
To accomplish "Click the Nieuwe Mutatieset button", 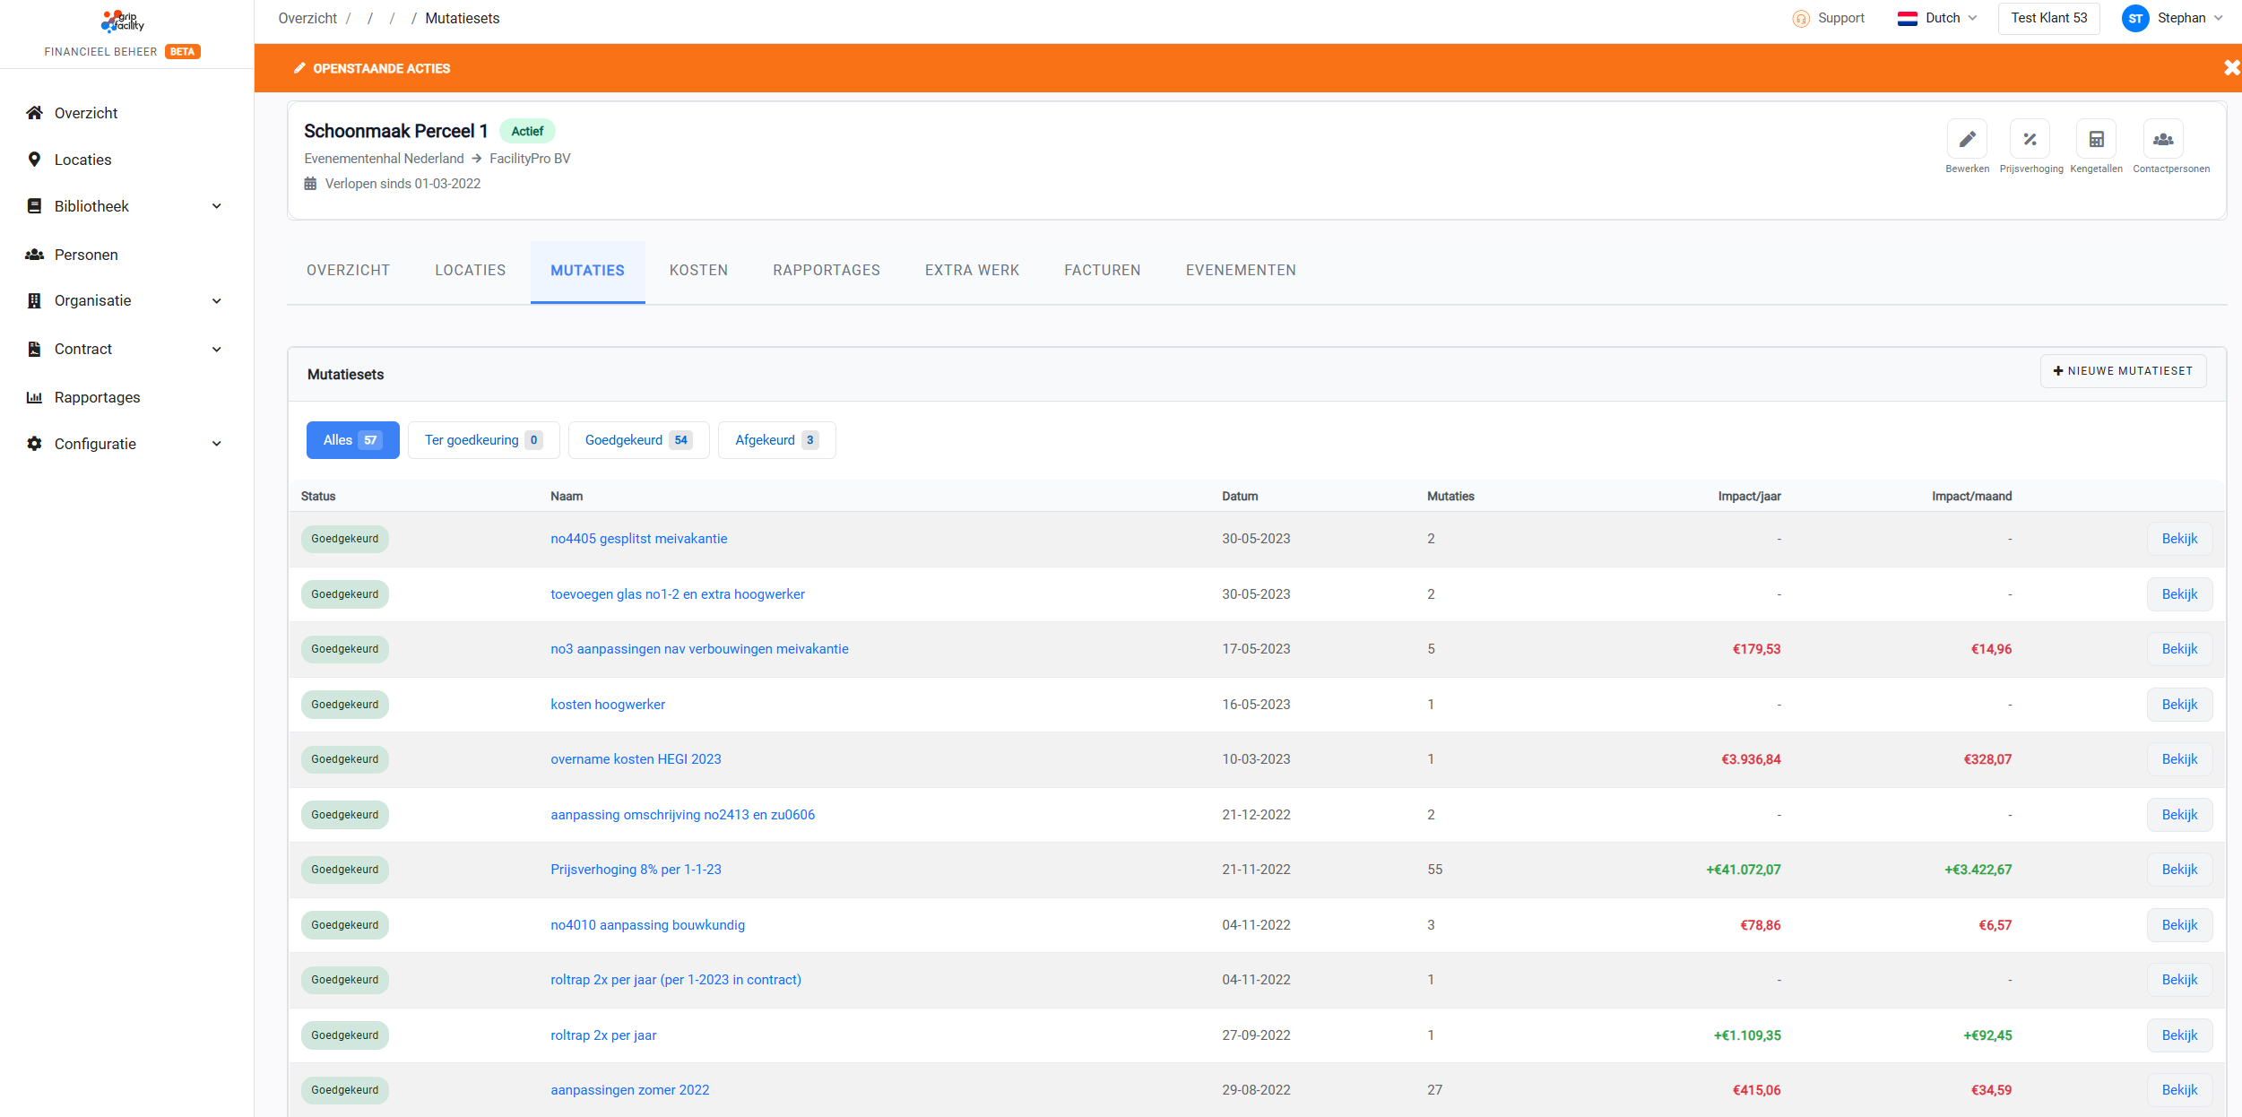I will click(2123, 371).
